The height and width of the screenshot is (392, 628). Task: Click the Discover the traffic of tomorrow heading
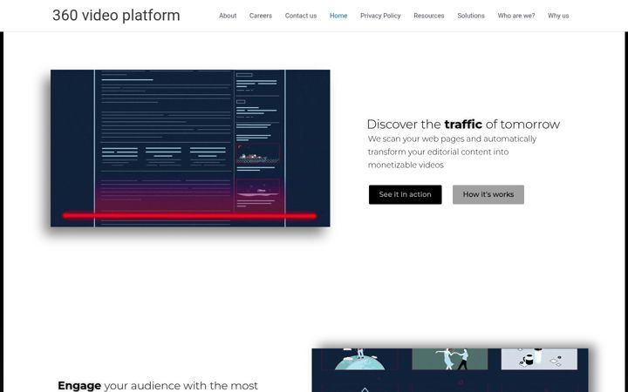pos(463,124)
